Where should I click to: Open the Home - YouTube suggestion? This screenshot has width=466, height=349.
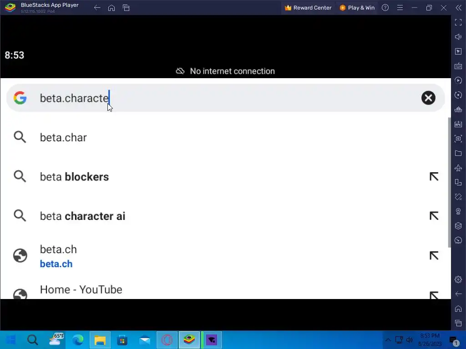(225, 290)
